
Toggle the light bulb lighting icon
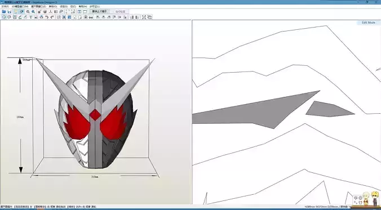click(16, 11)
